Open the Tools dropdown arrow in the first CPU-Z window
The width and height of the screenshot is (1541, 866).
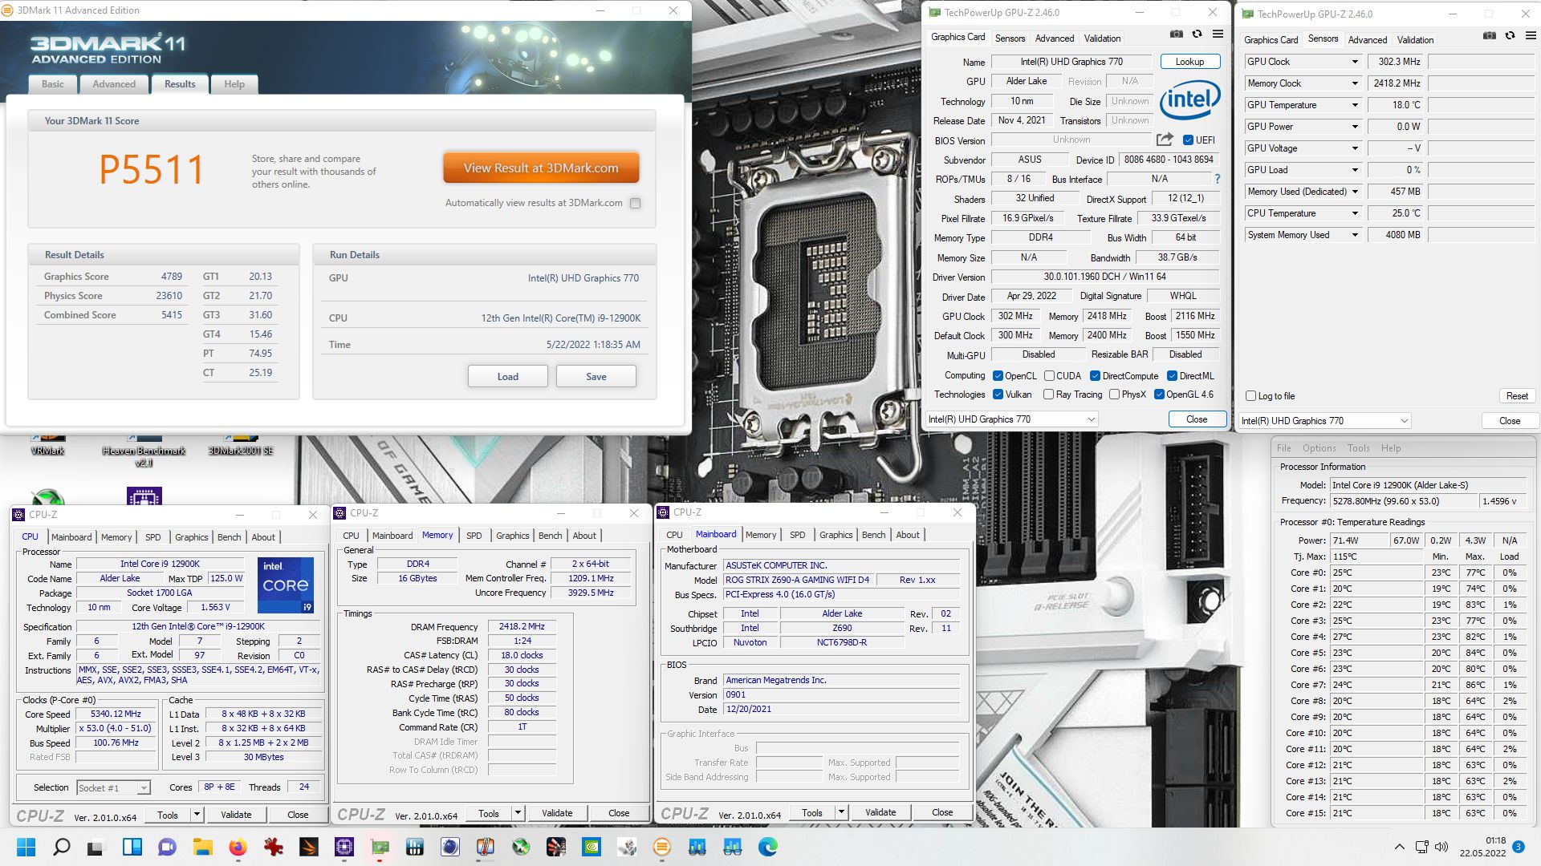tap(196, 814)
